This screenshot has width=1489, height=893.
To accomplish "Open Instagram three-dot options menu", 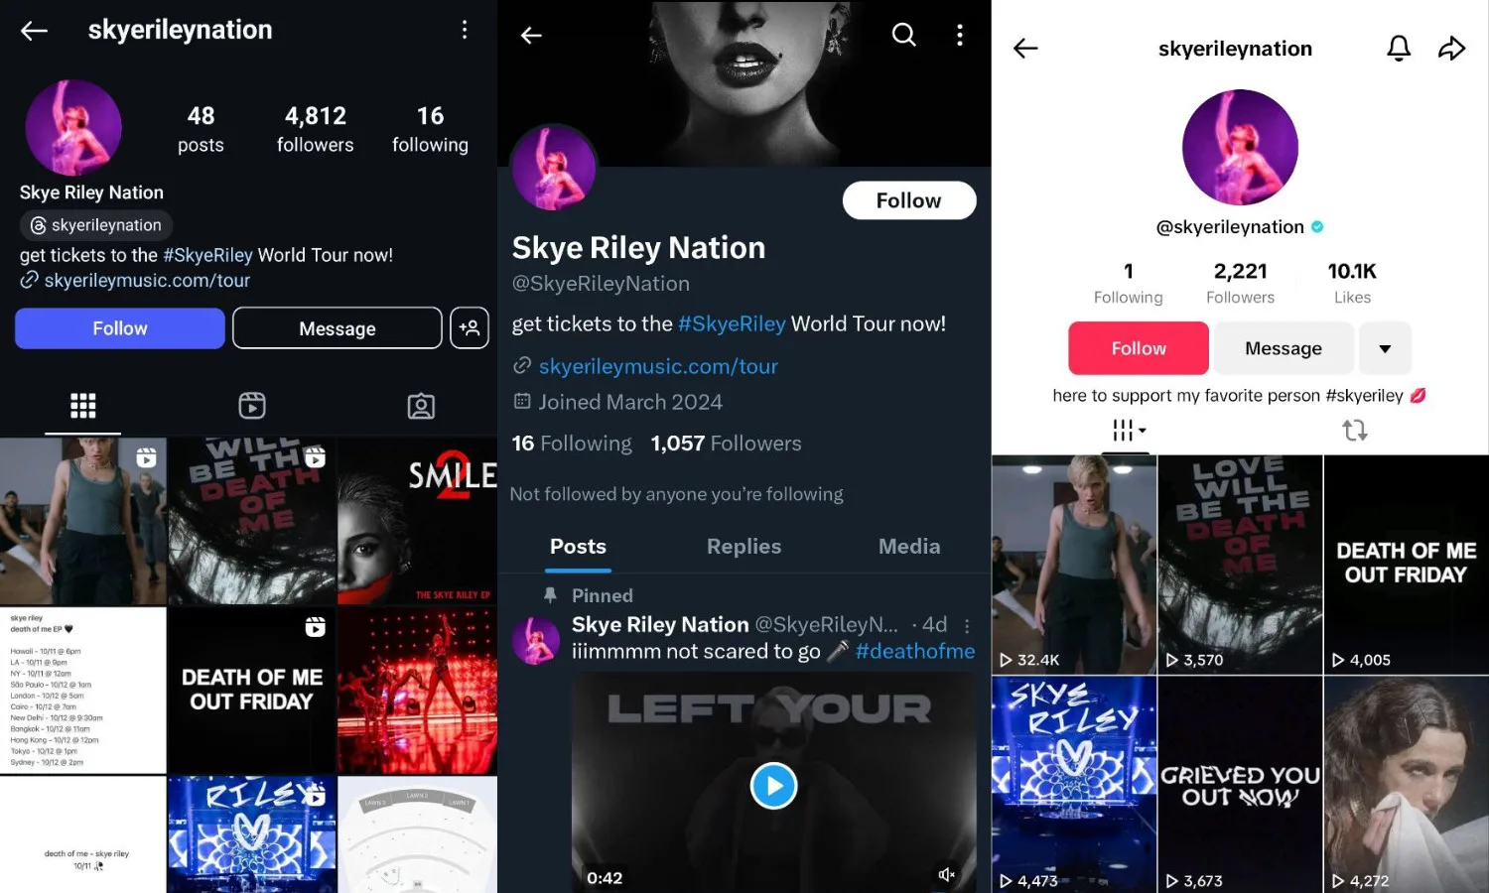I will [x=464, y=31].
